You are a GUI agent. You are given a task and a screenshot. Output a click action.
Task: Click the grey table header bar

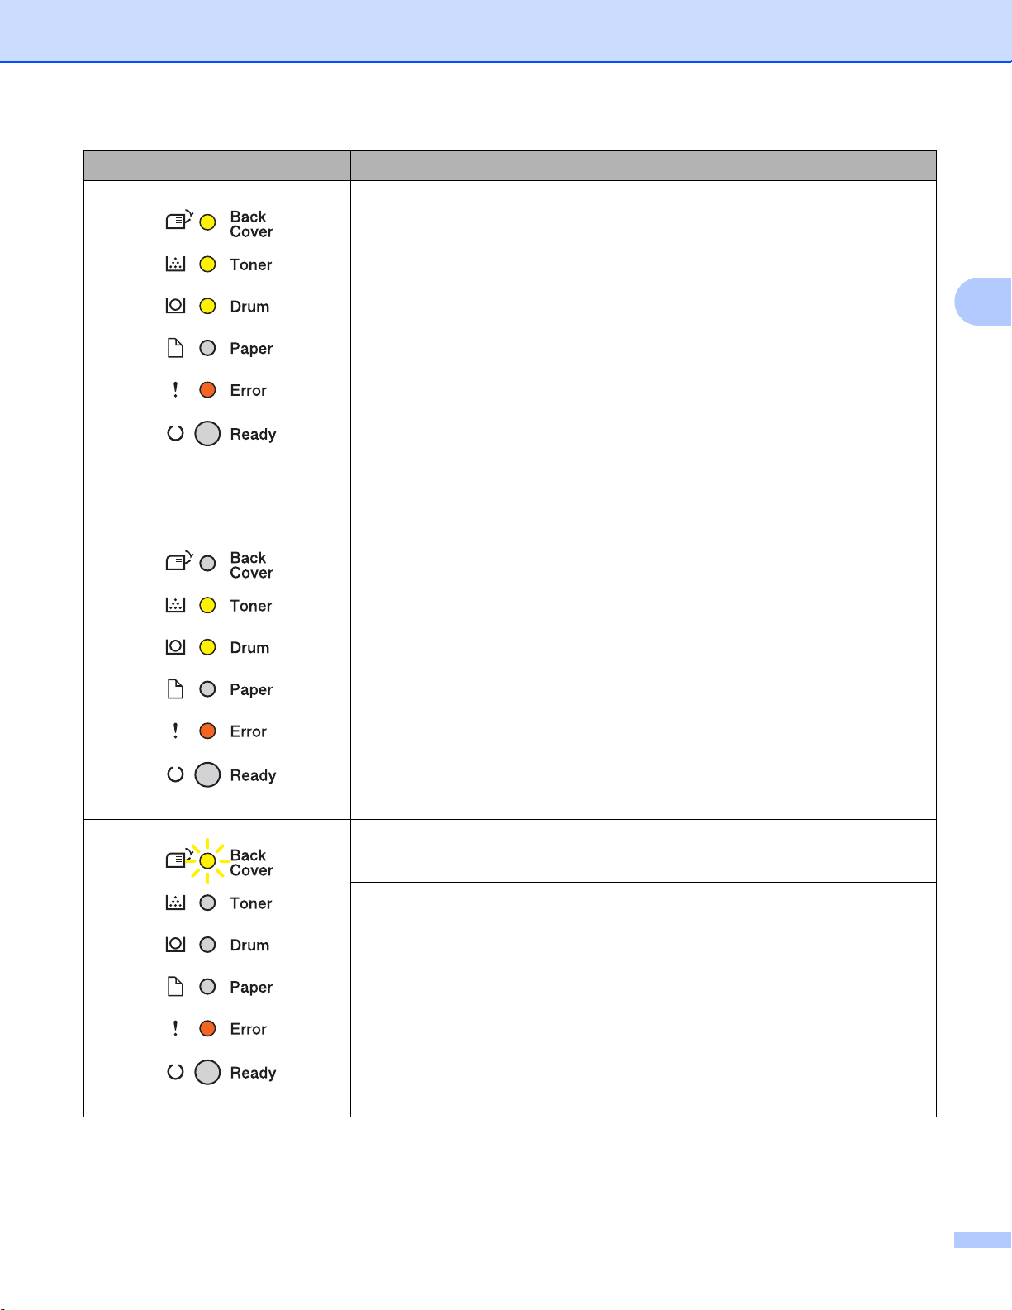[510, 165]
